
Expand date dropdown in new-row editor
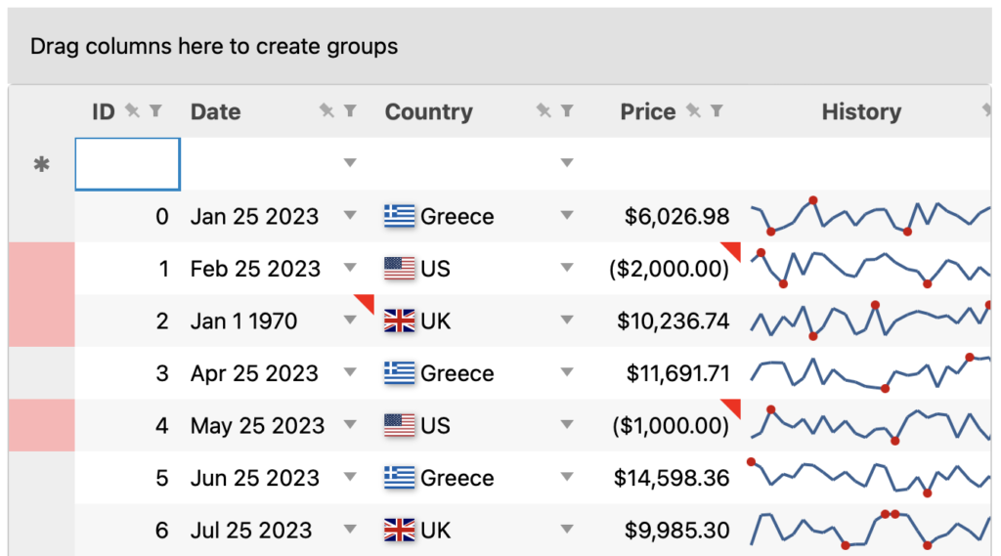pyautogui.click(x=351, y=163)
